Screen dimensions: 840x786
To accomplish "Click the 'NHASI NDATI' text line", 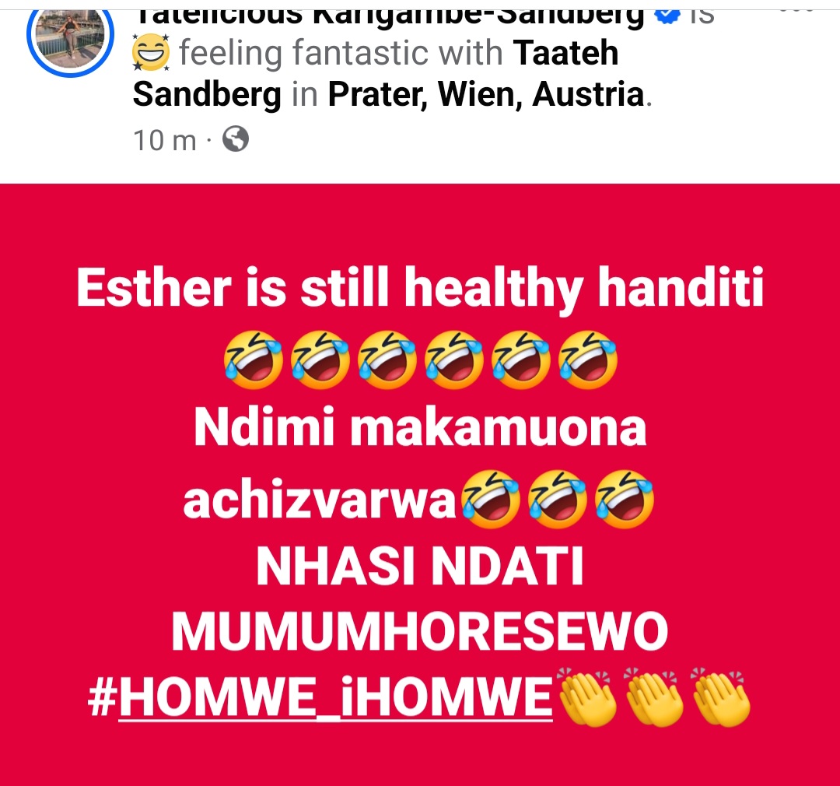I will tap(420, 567).
